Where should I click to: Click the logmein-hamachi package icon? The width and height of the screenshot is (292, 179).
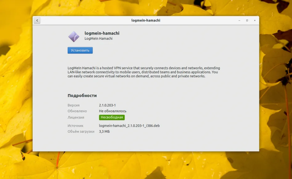point(74,36)
